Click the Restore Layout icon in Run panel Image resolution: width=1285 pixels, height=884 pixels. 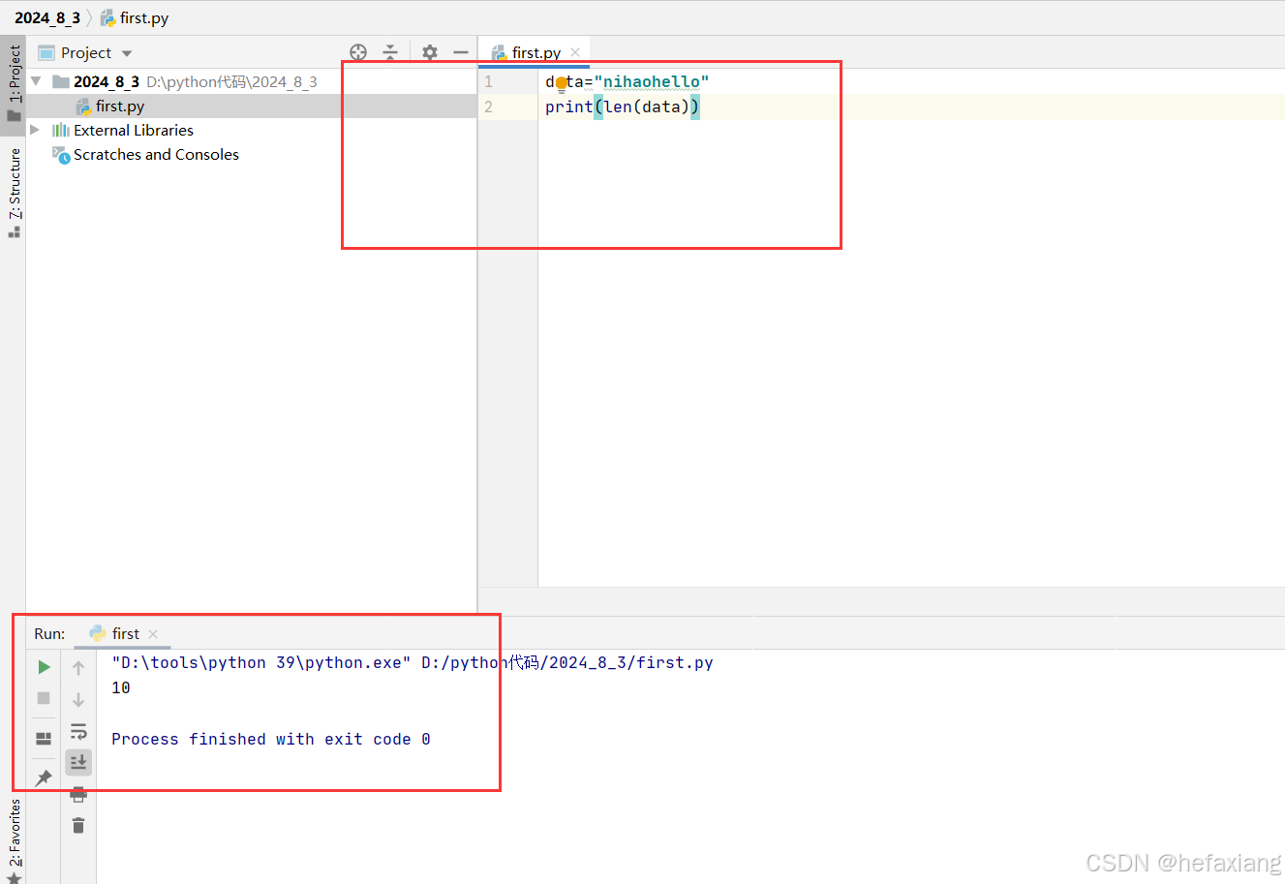tap(44, 739)
